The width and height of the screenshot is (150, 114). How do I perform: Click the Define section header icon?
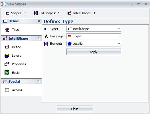(x=5, y=21)
